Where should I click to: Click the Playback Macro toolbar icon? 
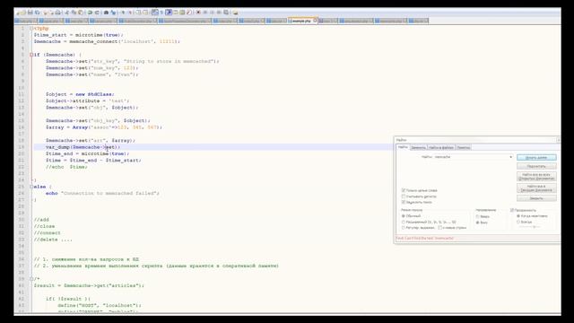click(x=212, y=13)
